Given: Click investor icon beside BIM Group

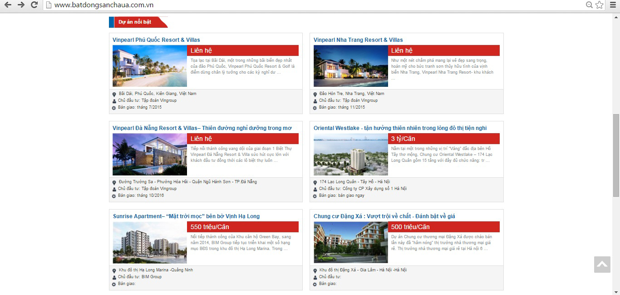Looking at the screenshot, I should [x=114, y=277].
